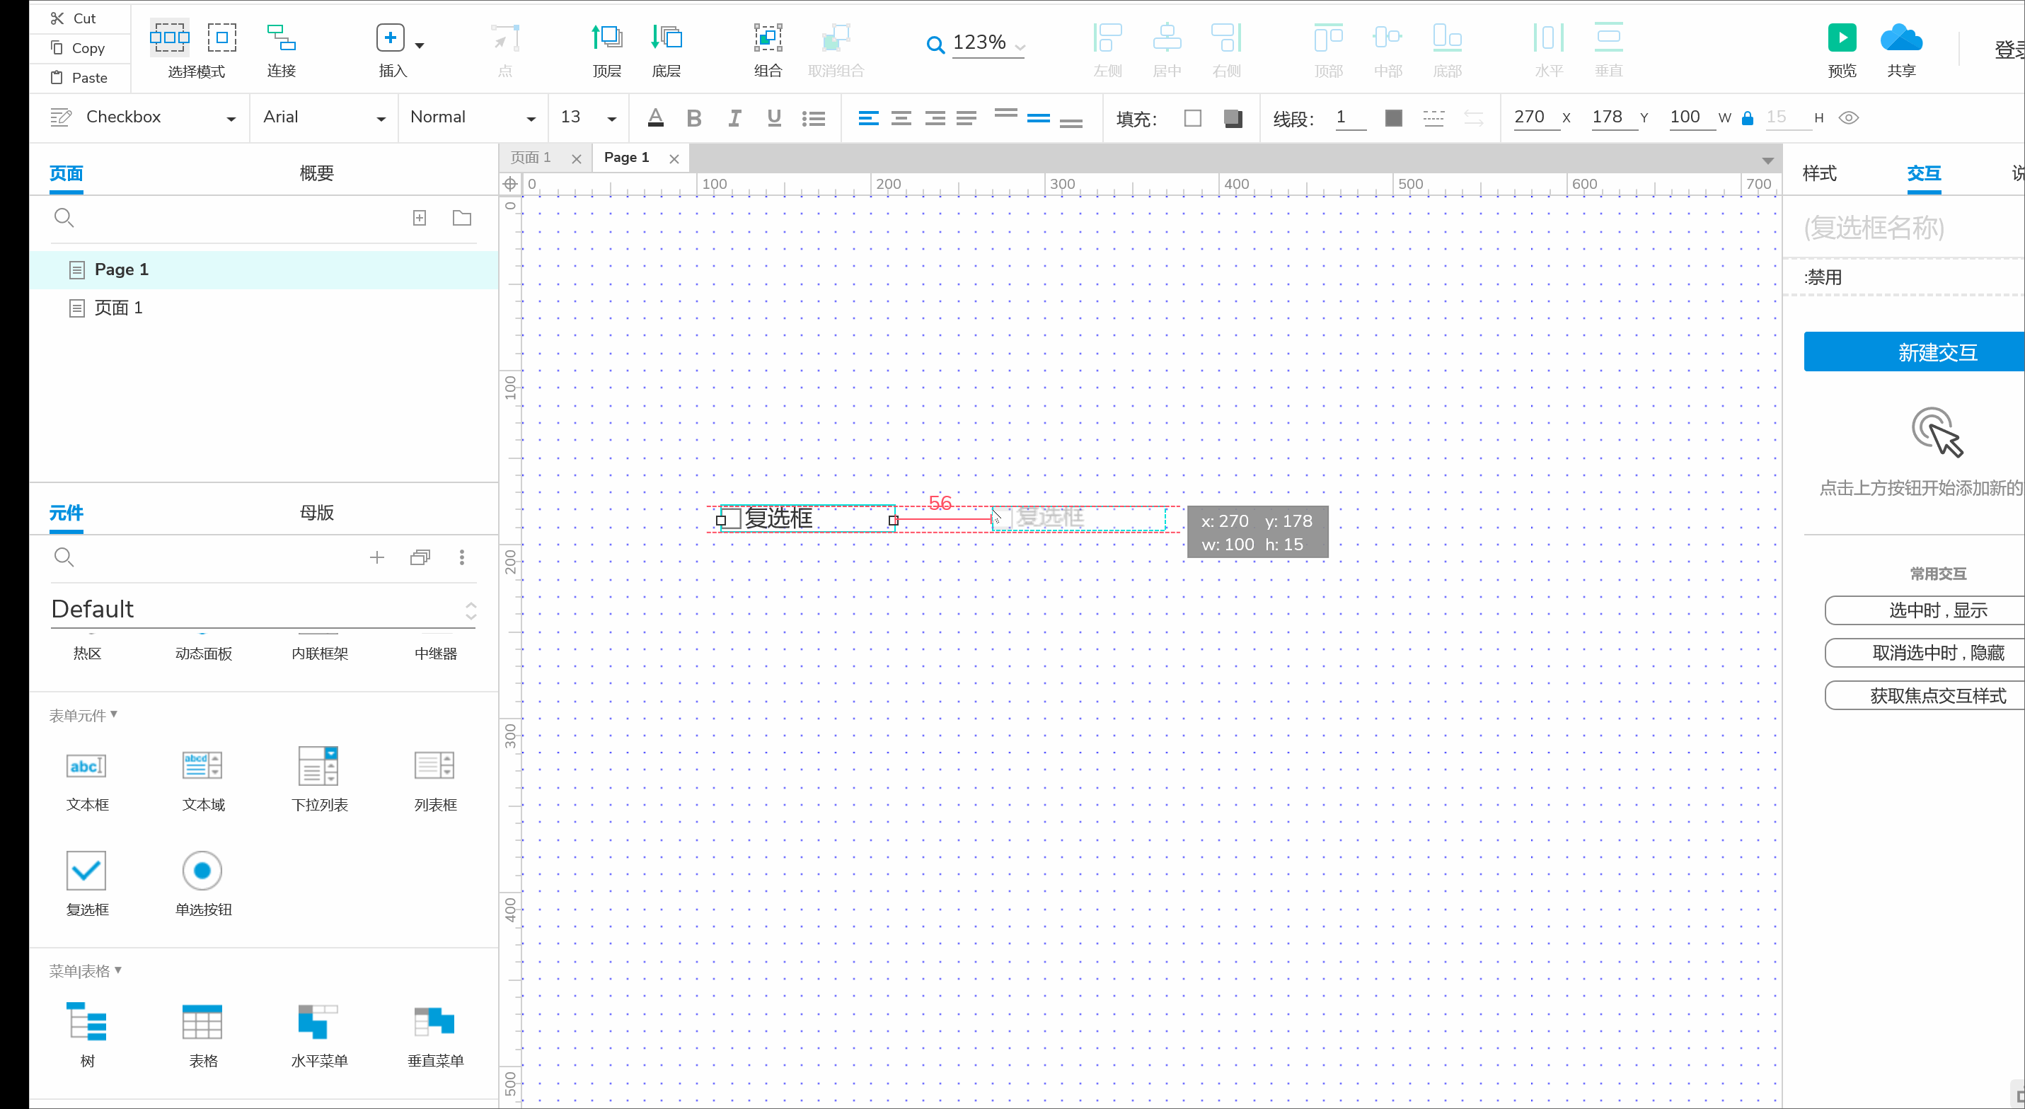This screenshot has height=1109, width=2025.
Task: Click the X coordinate input field
Action: [1535, 117]
